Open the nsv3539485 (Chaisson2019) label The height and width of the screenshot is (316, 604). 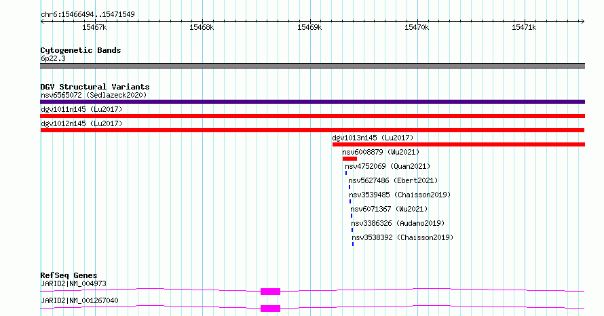tap(400, 195)
